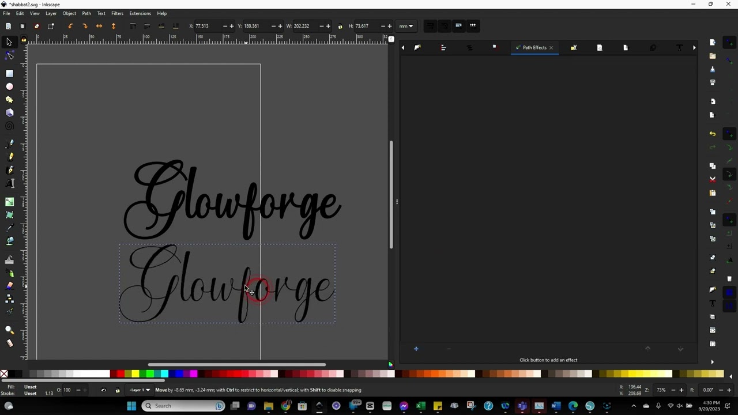Open the Help menu
Viewport: 738px width, 415px height.
(162, 13)
